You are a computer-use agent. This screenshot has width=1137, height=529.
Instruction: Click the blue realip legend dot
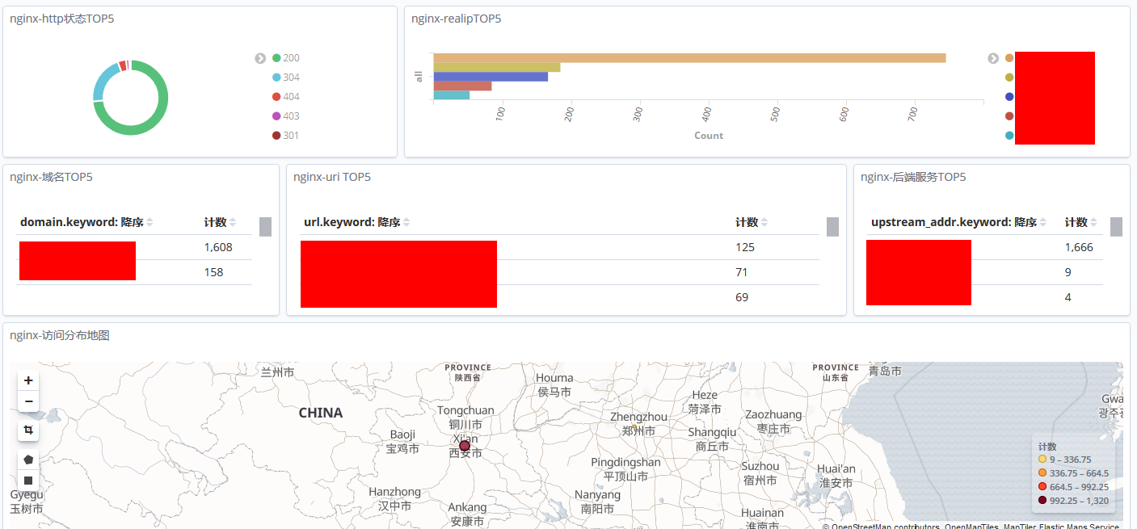point(1009,97)
